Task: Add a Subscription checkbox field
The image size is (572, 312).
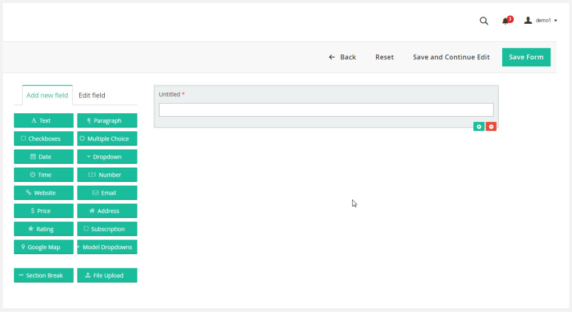Action: point(107,229)
